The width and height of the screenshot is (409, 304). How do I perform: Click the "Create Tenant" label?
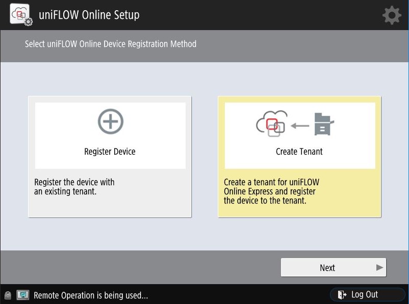click(299, 151)
